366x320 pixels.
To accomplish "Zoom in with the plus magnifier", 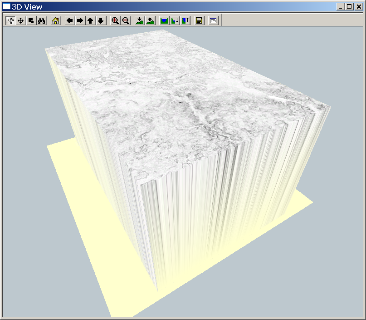I will [115, 20].
